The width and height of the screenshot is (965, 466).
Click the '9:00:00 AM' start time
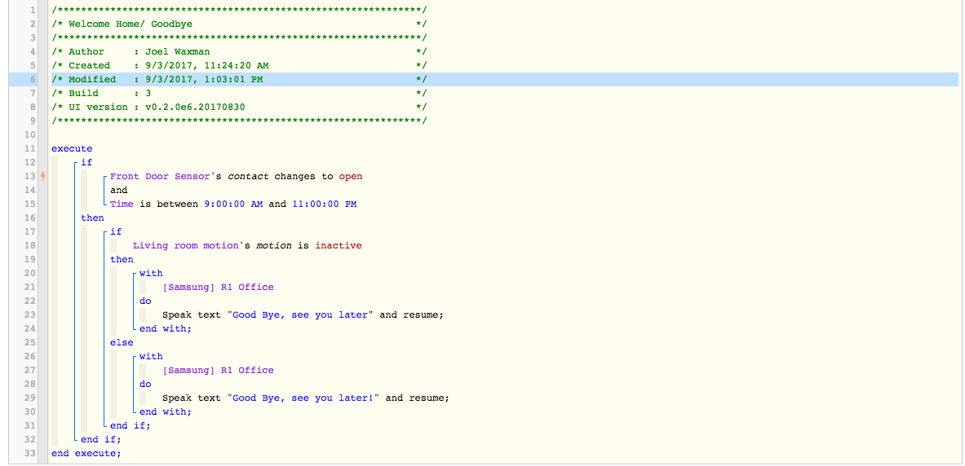(234, 204)
